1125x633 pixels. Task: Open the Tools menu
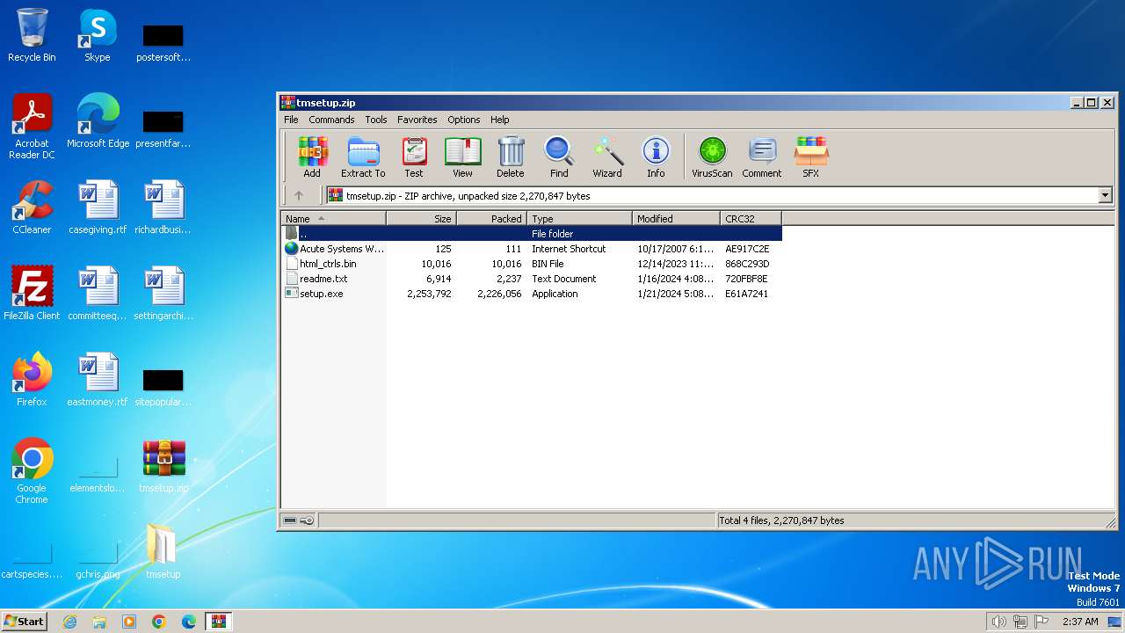[x=376, y=120]
